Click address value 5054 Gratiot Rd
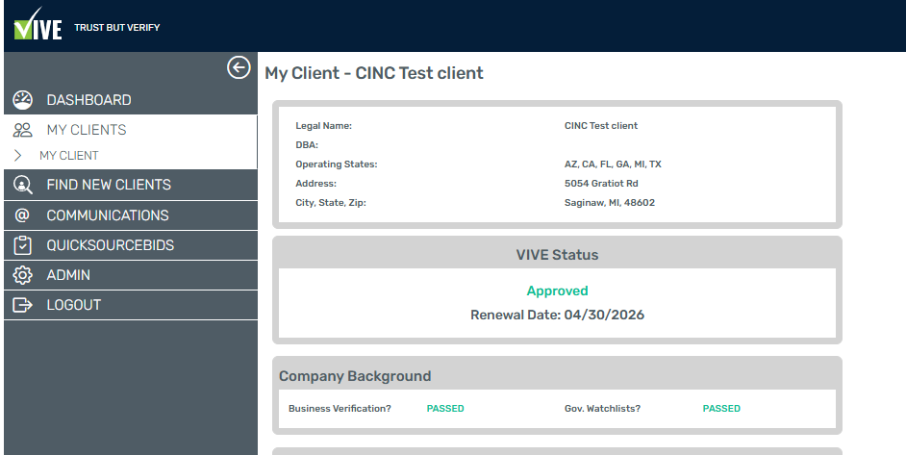The width and height of the screenshot is (906, 455). coord(601,184)
